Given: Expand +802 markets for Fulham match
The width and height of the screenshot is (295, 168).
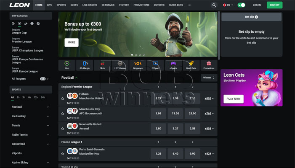Looking at the screenshot, I should tap(209, 98).
